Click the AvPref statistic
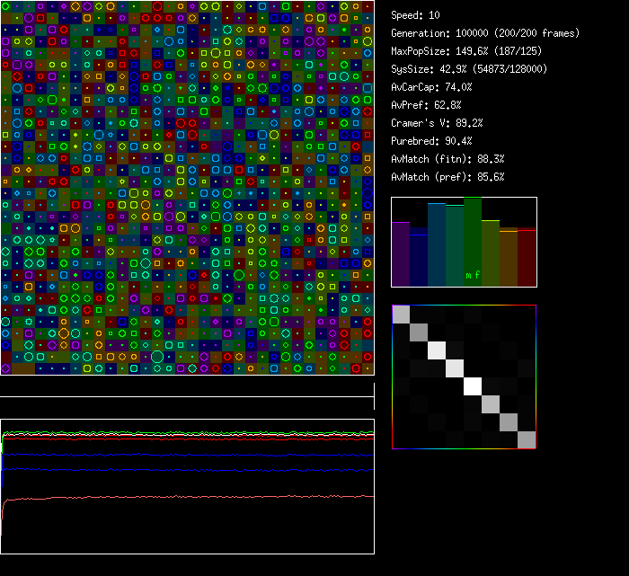The image size is (629, 576). coord(427,105)
